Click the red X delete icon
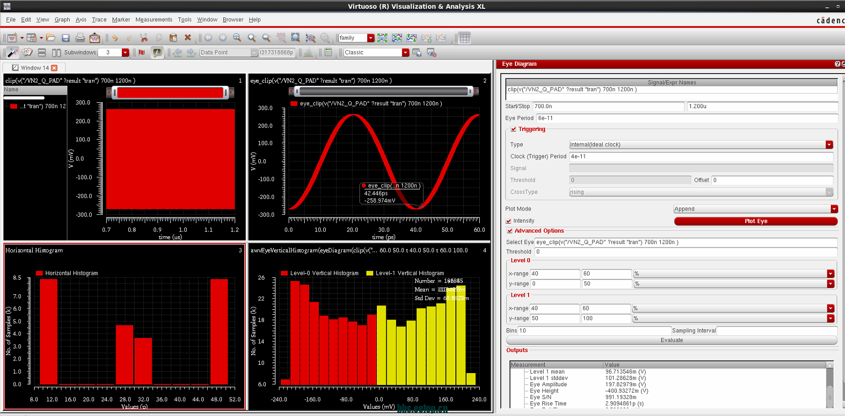Screen dimensions: 845x416 click(188, 38)
